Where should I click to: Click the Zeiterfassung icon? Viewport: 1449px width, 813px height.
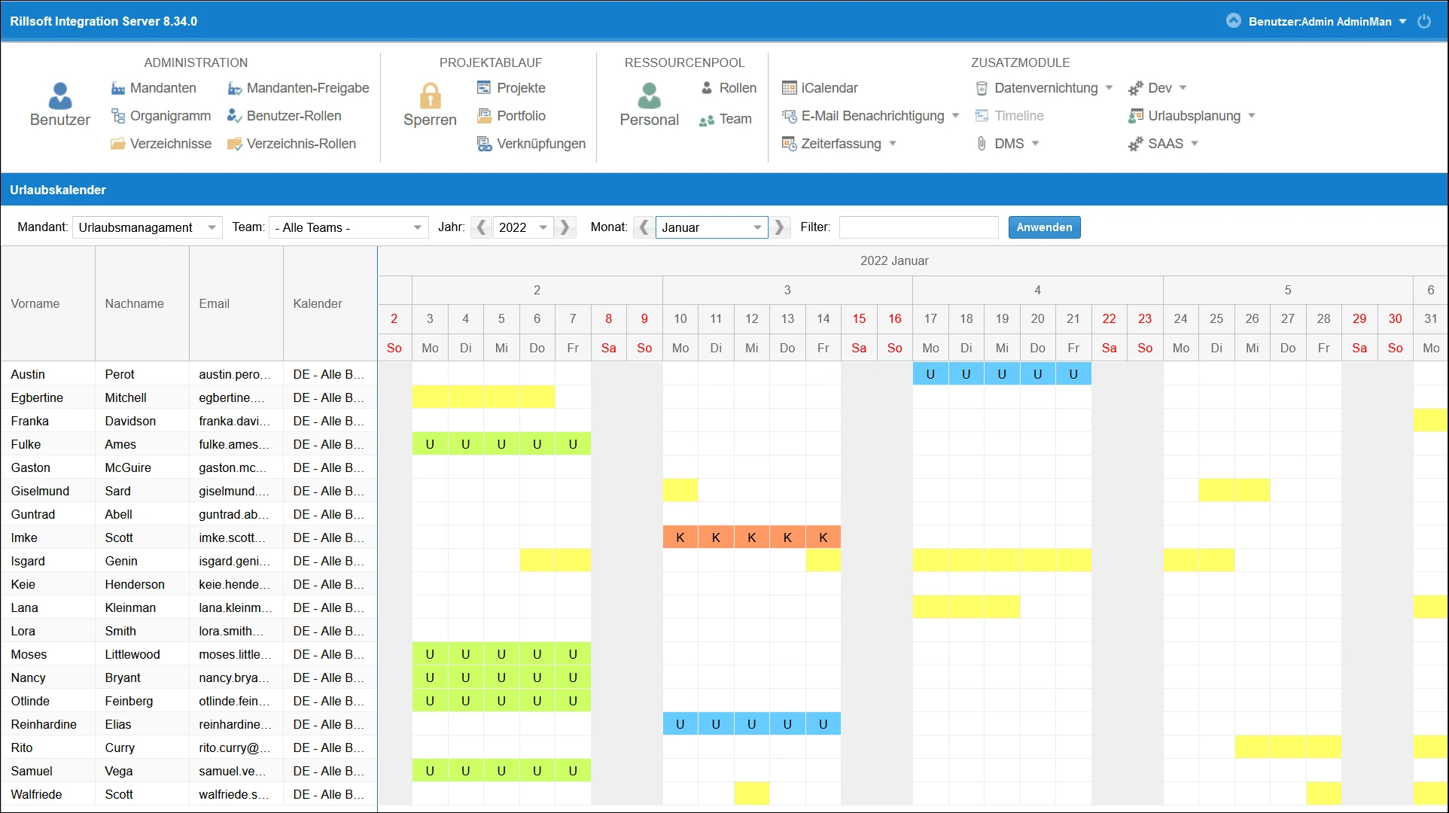(x=789, y=144)
